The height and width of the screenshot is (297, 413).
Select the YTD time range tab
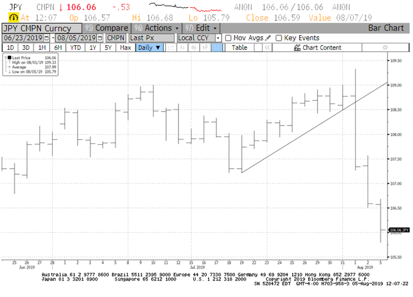pyautogui.click(x=75, y=48)
